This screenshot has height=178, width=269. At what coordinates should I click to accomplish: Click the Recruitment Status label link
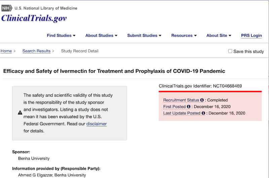tap(181, 100)
